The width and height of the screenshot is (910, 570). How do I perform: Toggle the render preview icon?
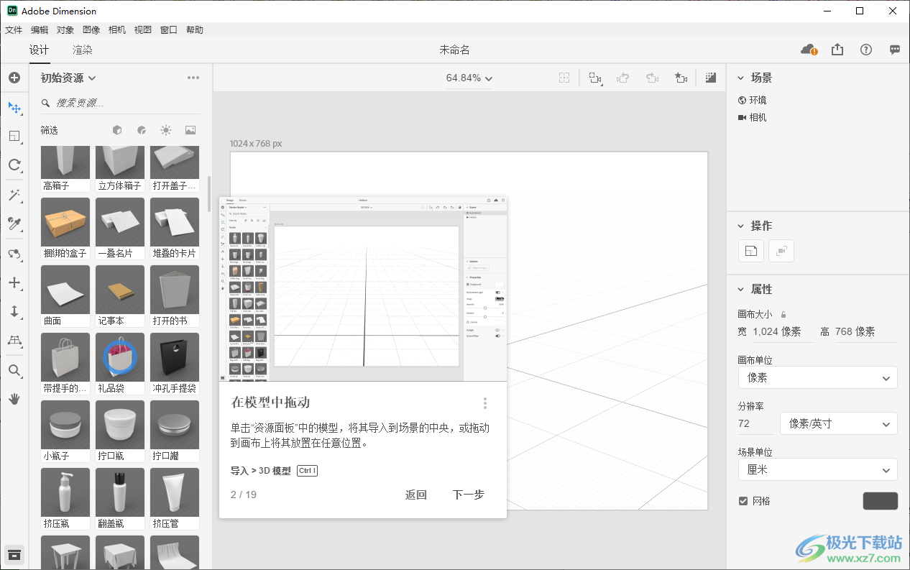[711, 78]
